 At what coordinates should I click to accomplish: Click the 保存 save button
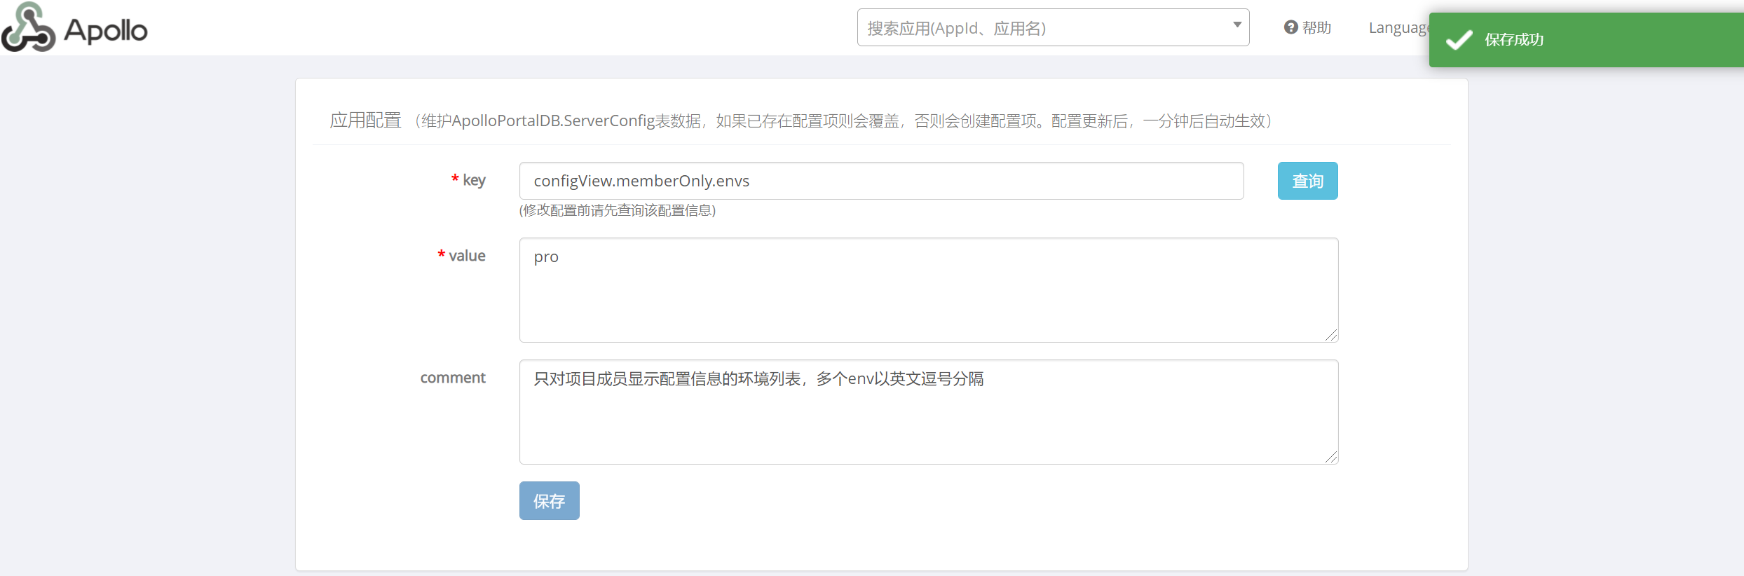[549, 501]
